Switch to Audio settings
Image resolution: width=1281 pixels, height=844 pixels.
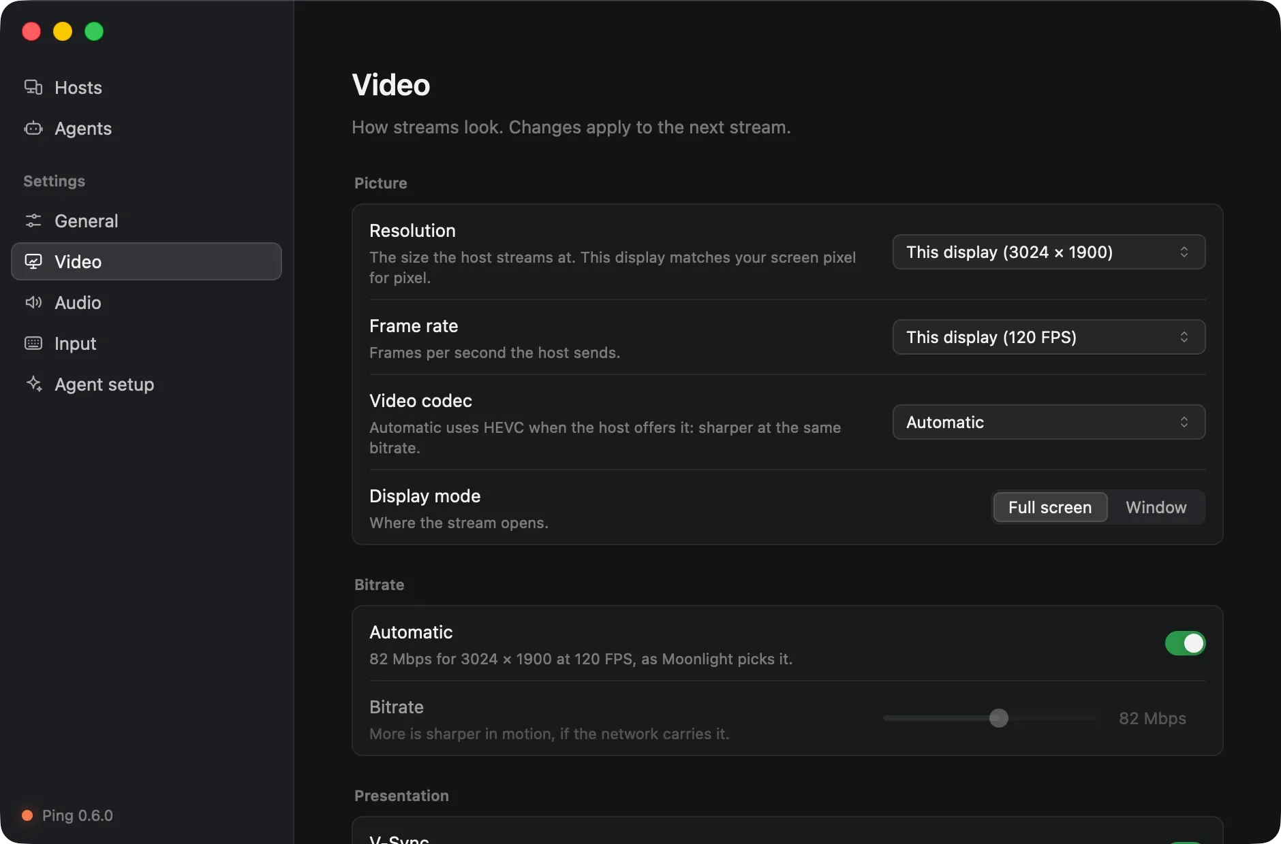coord(146,302)
